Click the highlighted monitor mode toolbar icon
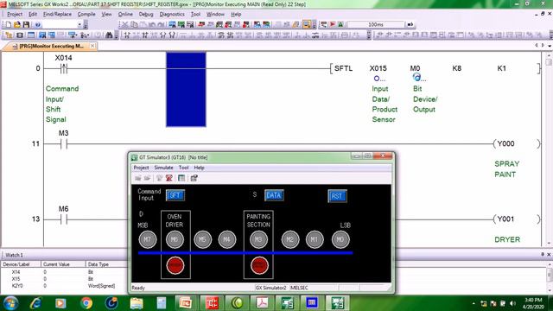The width and height of the screenshot is (553, 311). (x=307, y=24)
